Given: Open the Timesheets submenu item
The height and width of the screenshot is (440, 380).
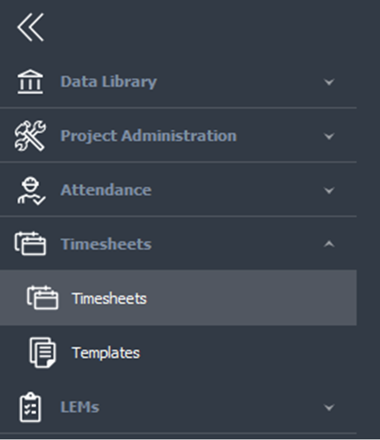Looking at the screenshot, I should 179,298.
